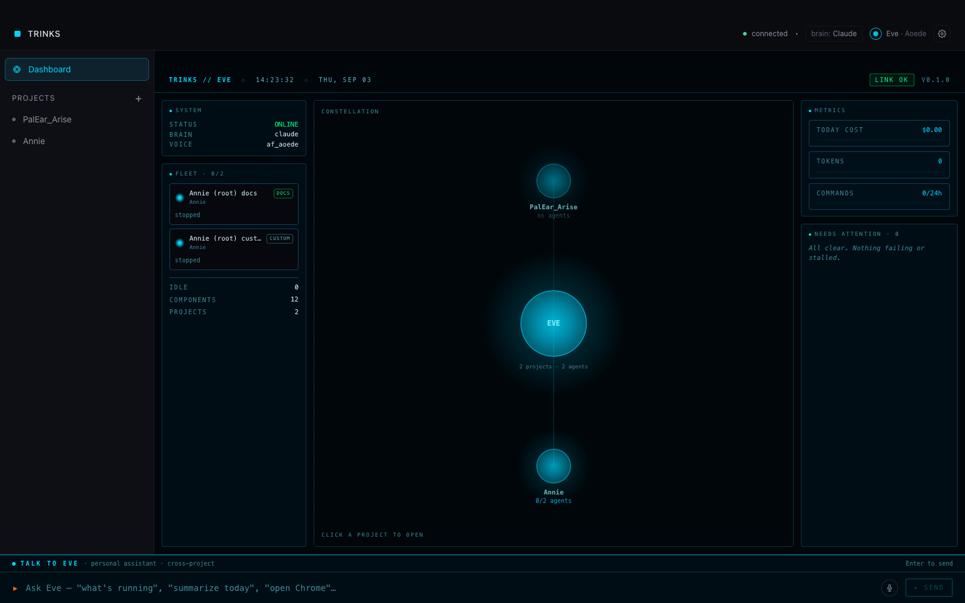Click the LINK OK status badge

click(x=892, y=80)
